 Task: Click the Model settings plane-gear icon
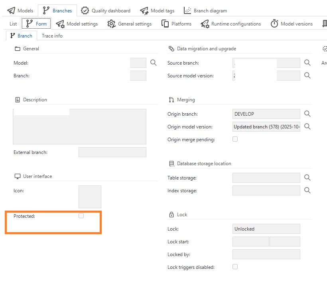tap(60, 24)
